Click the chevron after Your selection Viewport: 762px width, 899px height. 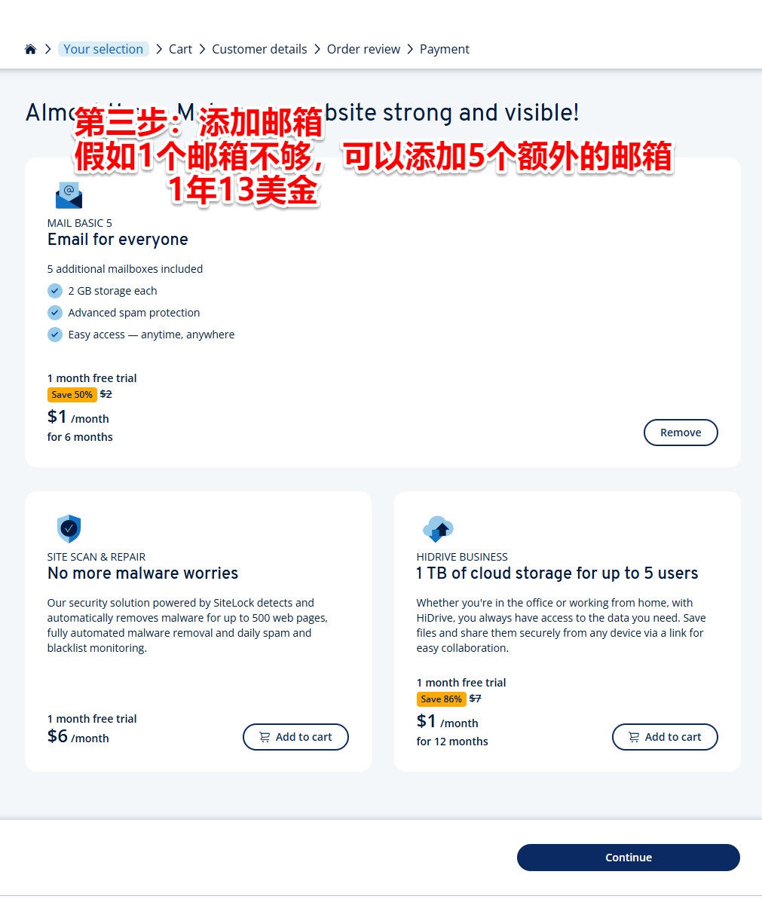(x=159, y=49)
